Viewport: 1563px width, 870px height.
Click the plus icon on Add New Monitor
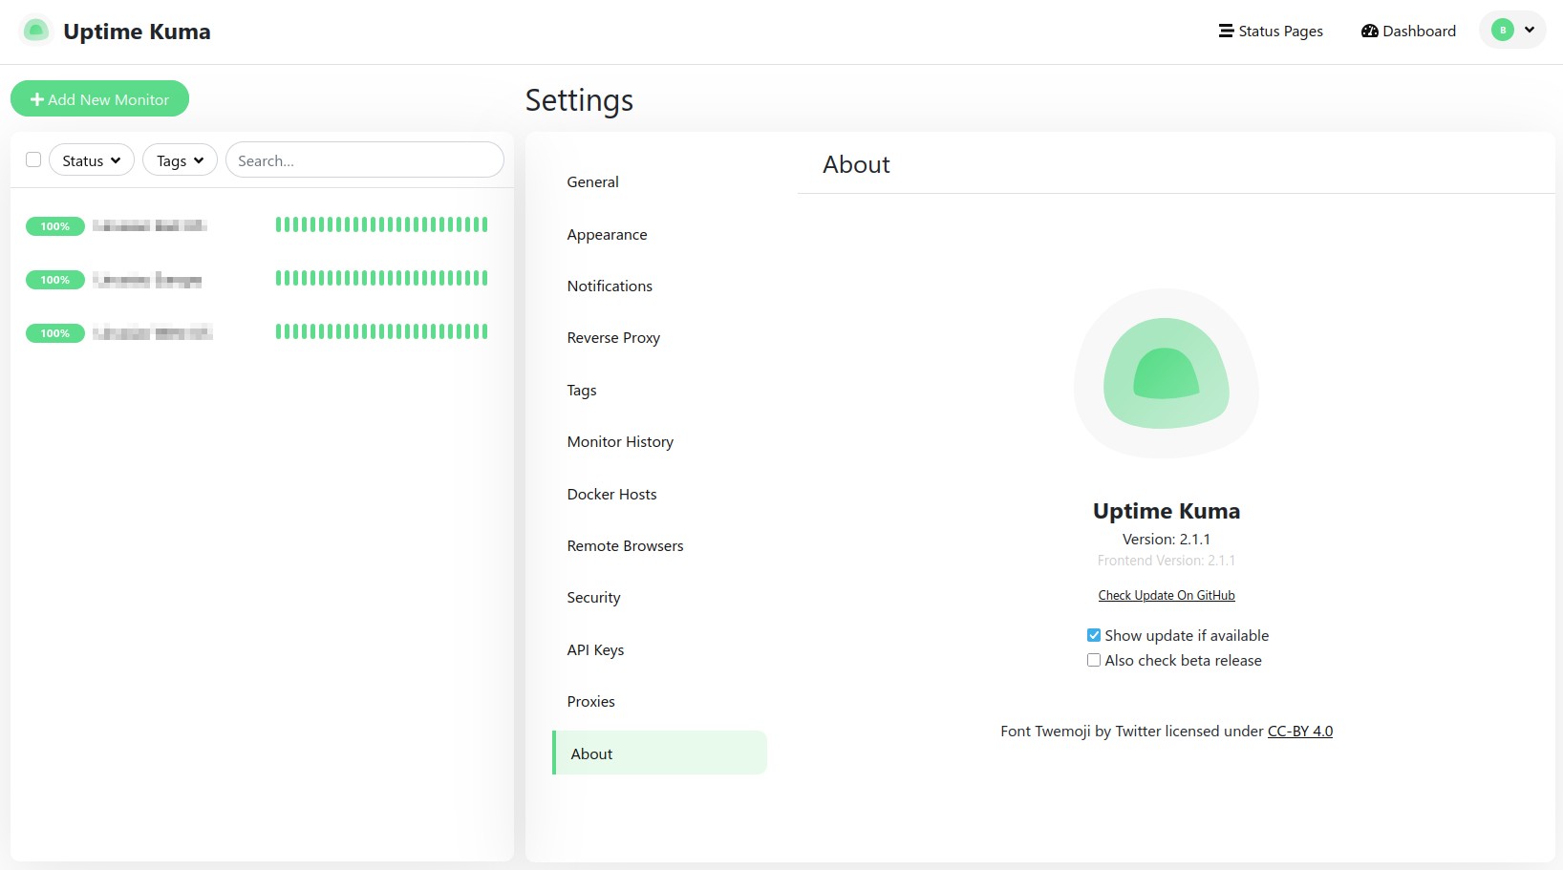pos(37,99)
